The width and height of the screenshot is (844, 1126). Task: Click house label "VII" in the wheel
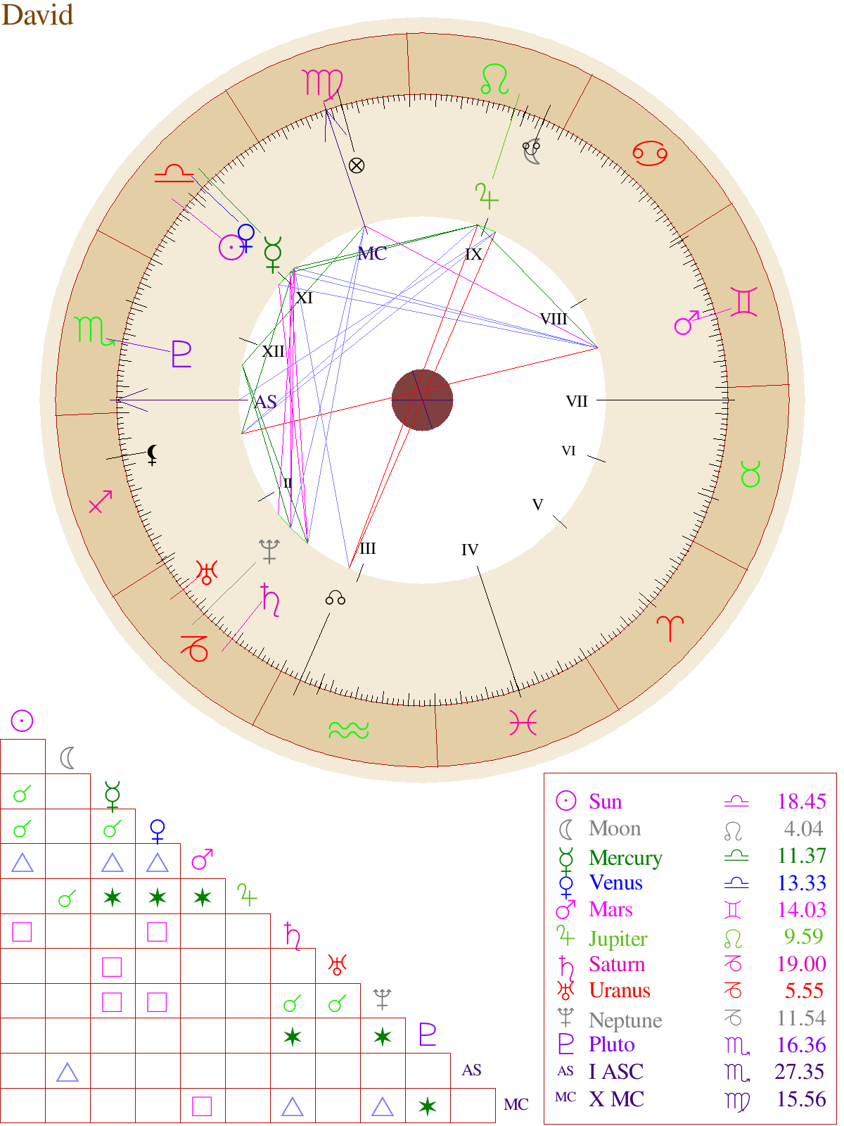click(x=577, y=401)
